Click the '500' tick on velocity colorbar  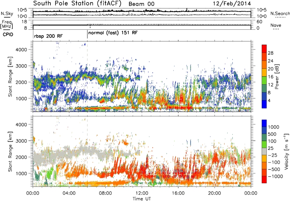pos(273,134)
